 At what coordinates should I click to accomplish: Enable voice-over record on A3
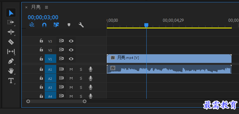coord(91,87)
